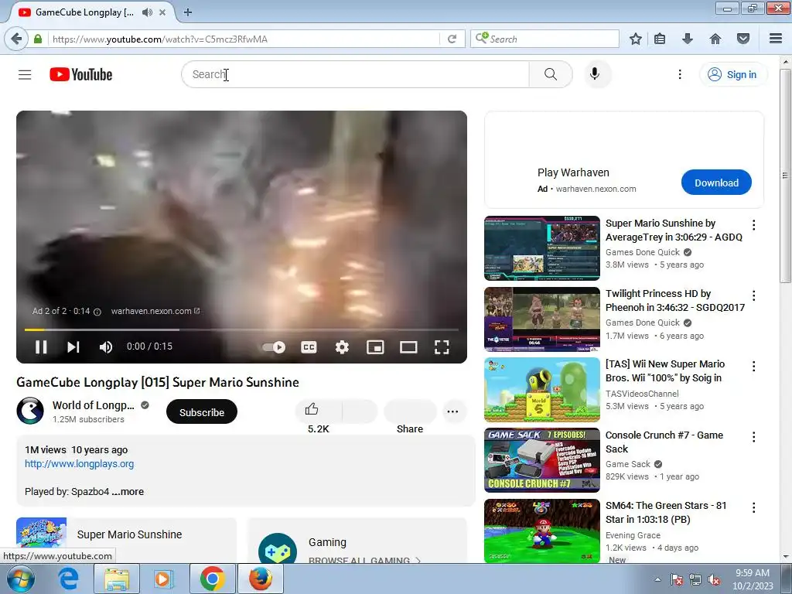This screenshot has height=594, width=792.
Task: Open the longplays.org description link
Action: (80, 464)
